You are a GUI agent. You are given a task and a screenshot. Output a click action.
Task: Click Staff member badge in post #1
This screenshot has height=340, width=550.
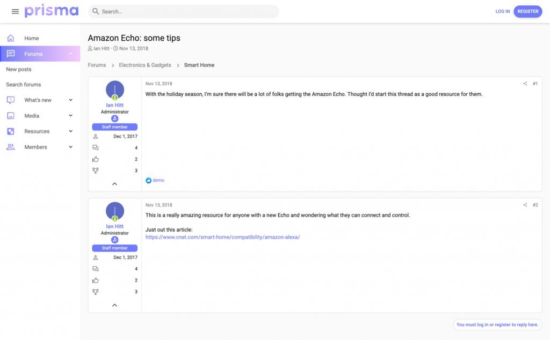115,127
